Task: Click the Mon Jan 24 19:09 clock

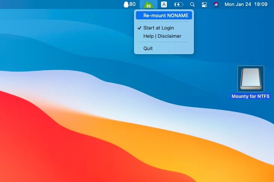Action: point(246,4)
